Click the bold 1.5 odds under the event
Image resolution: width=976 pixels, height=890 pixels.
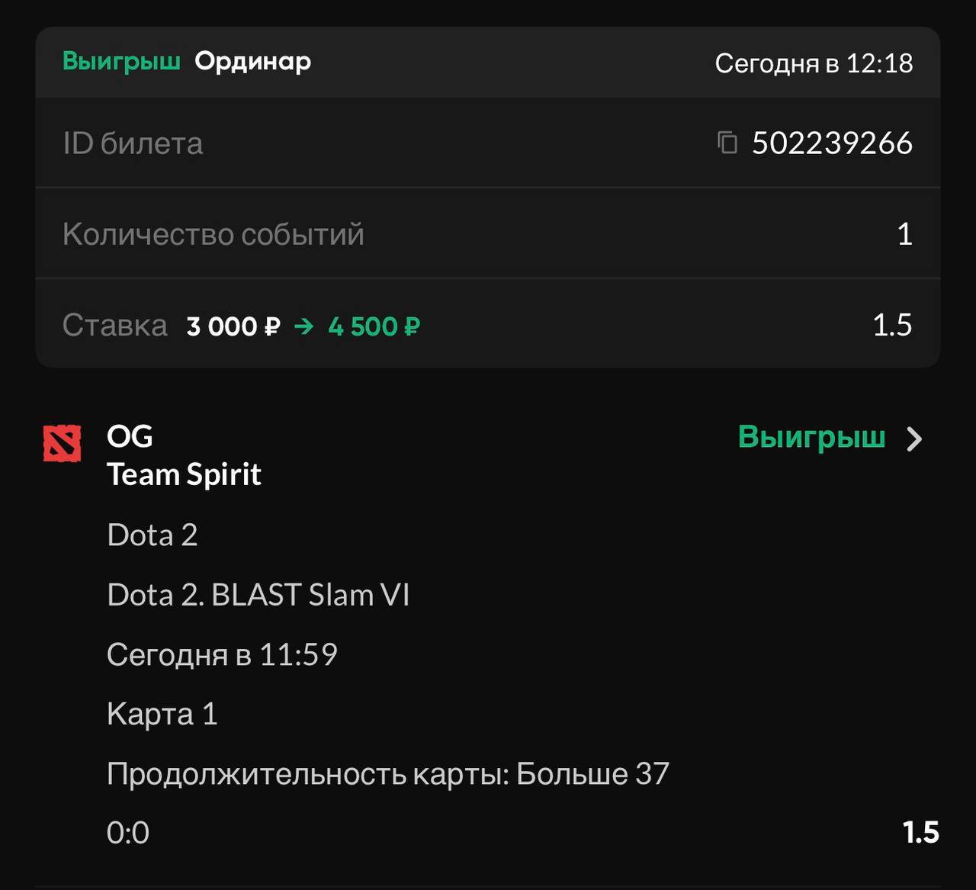920,832
